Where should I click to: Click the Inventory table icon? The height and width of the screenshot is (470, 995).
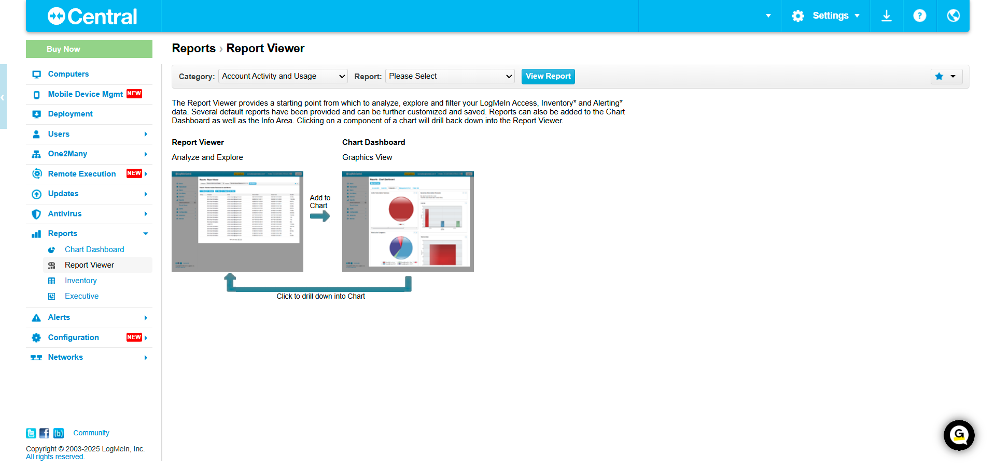click(x=51, y=281)
